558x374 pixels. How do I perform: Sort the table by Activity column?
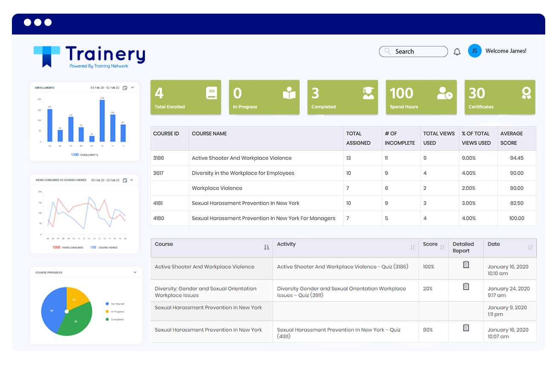click(x=412, y=247)
